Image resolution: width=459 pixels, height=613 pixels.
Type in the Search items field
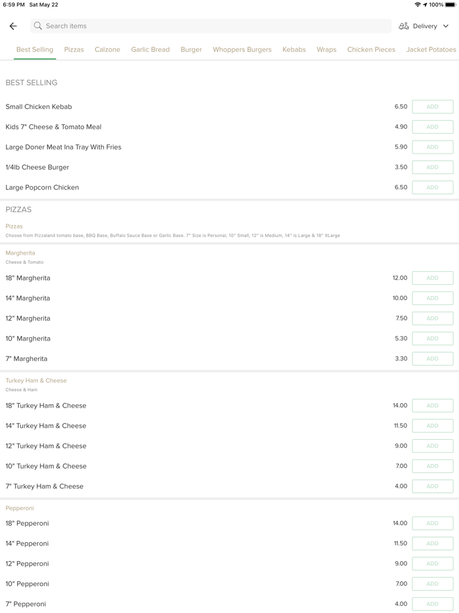[x=210, y=26]
